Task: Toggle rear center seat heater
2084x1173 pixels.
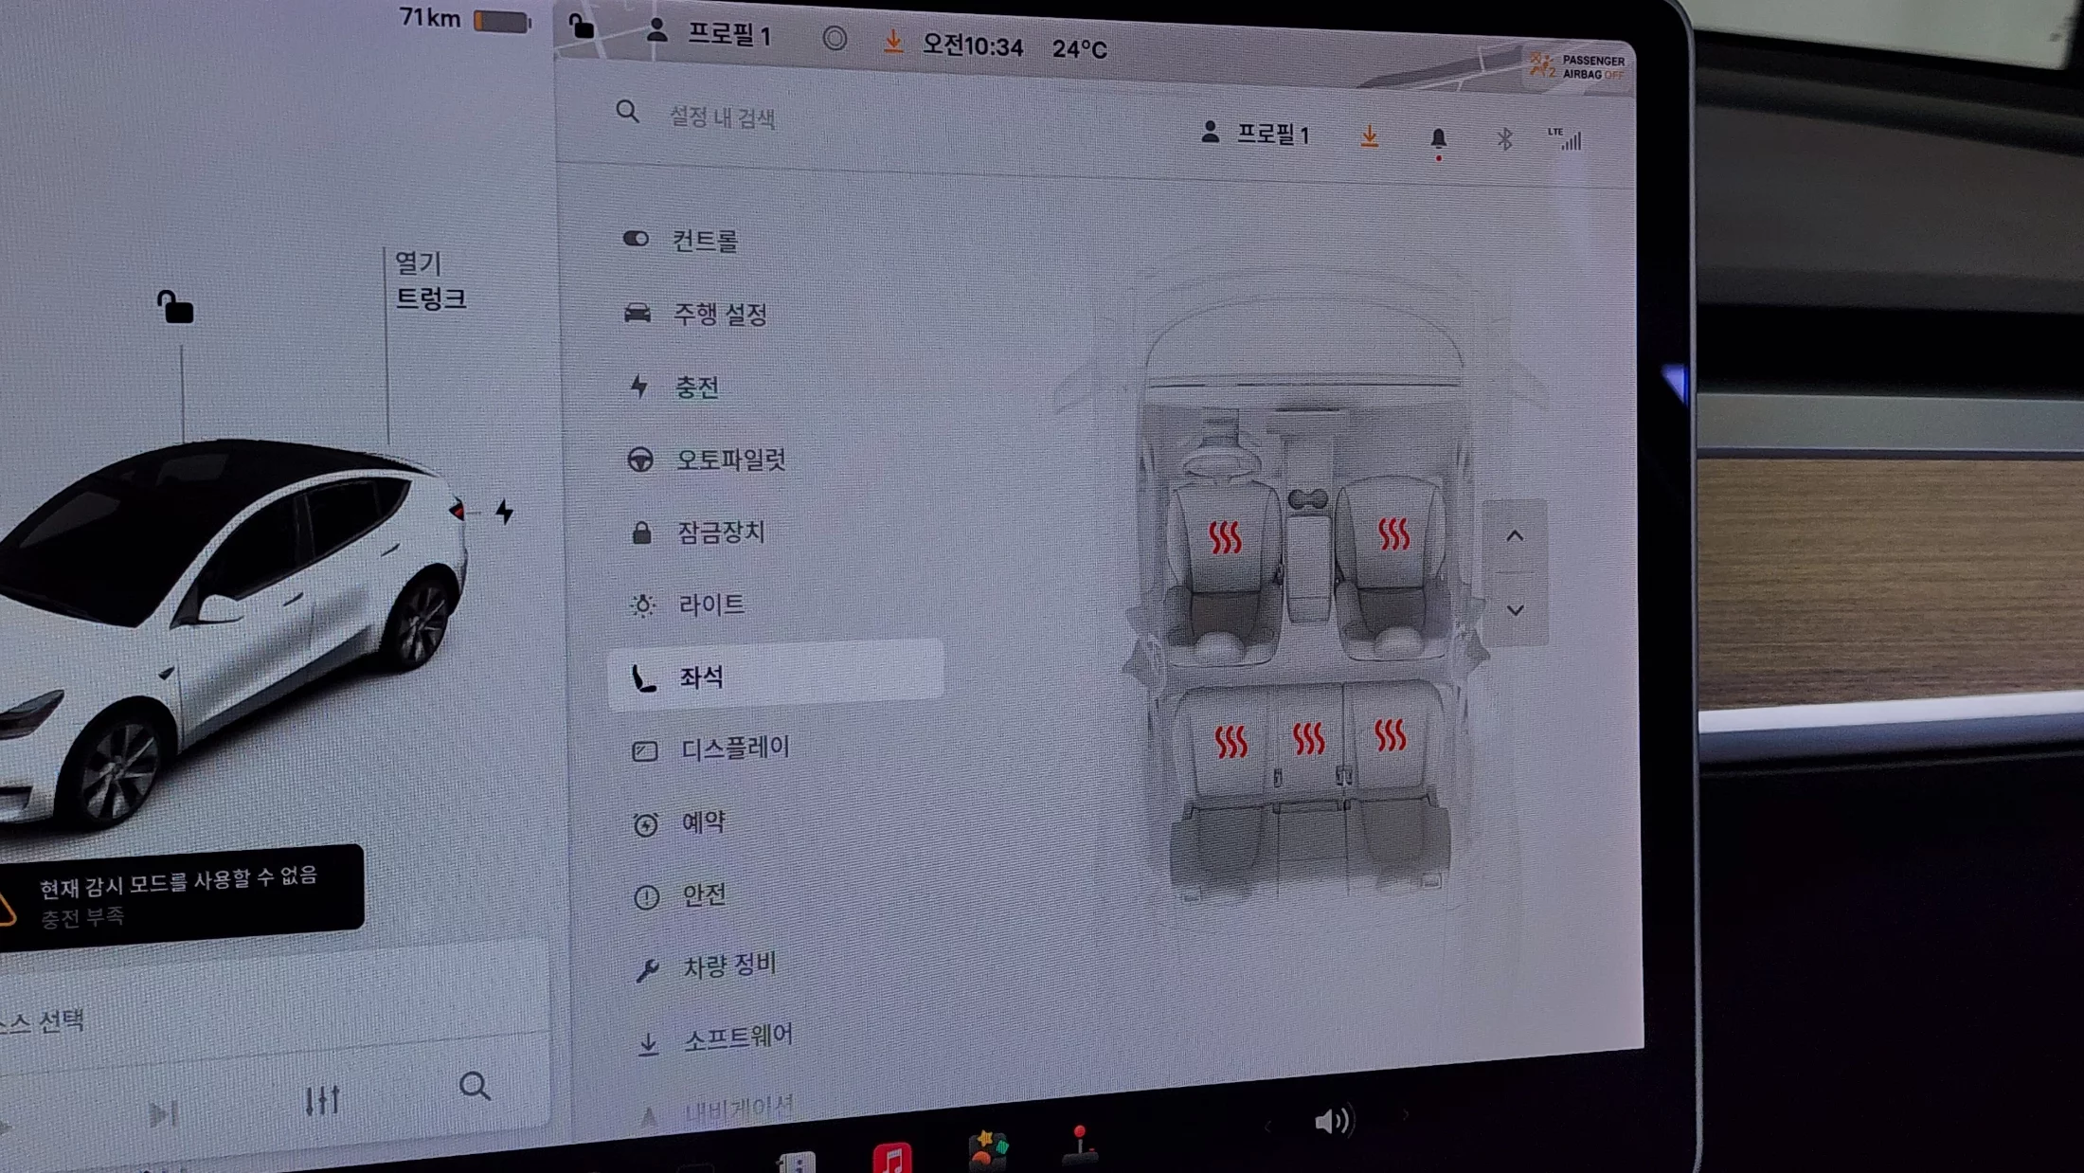Action: tap(1309, 738)
